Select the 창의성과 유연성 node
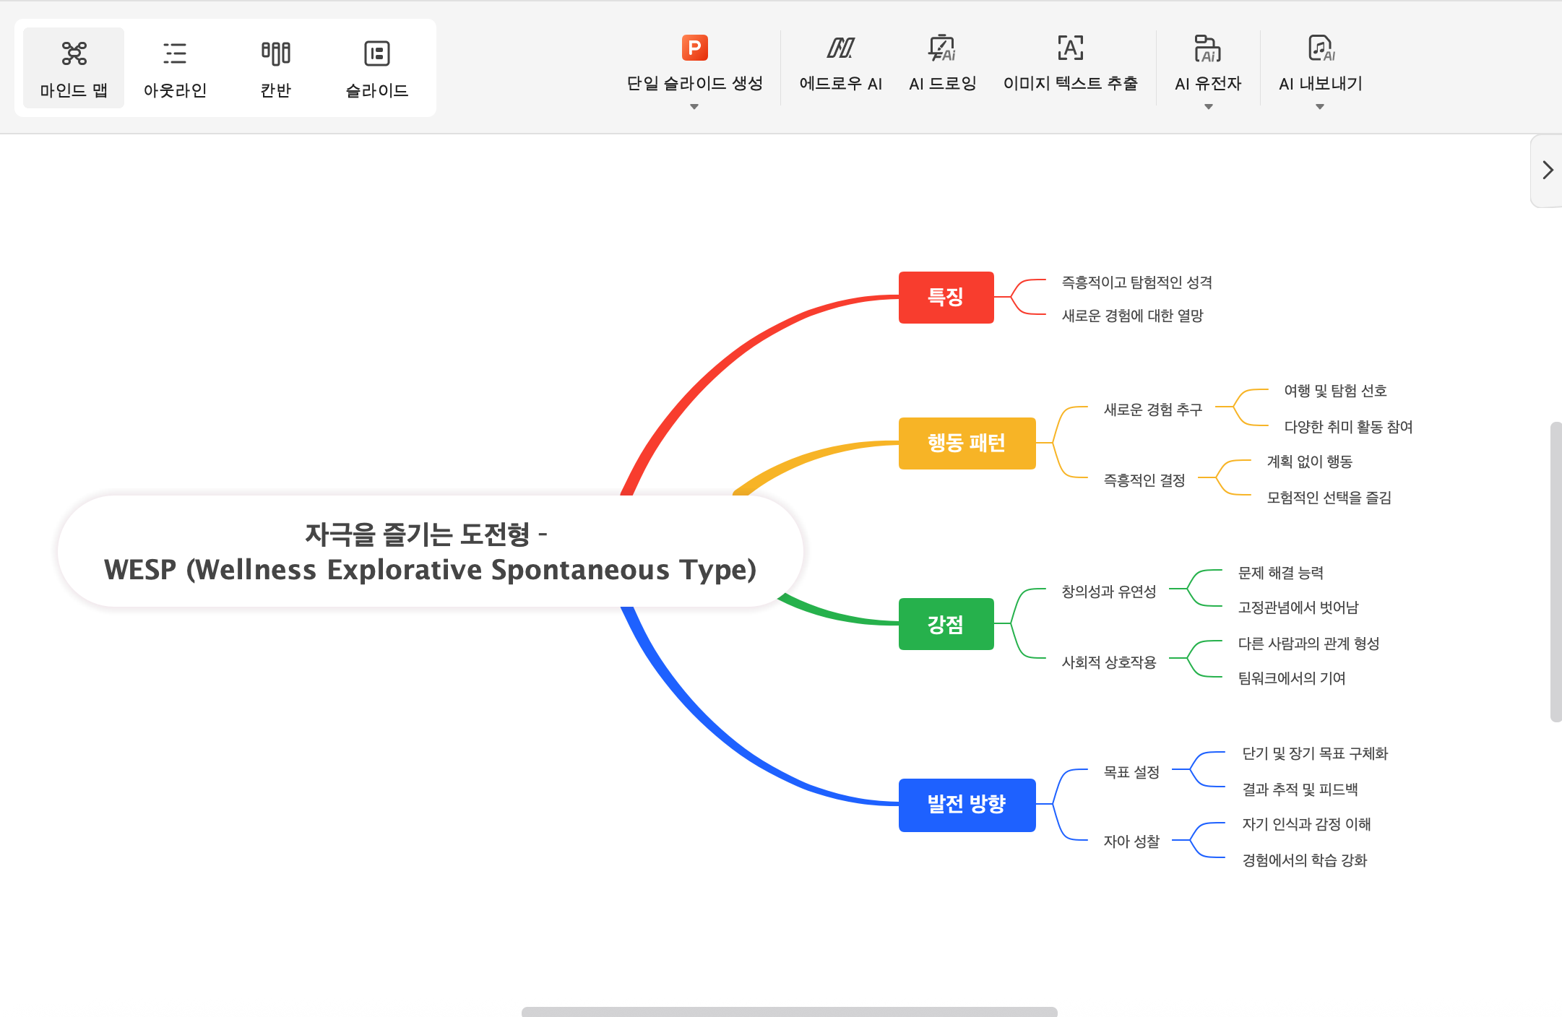This screenshot has height=1017, width=1562. point(1109,592)
